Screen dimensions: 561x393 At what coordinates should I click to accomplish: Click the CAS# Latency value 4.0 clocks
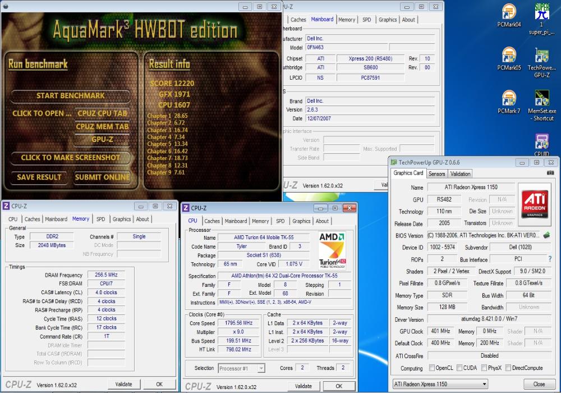pos(106,293)
